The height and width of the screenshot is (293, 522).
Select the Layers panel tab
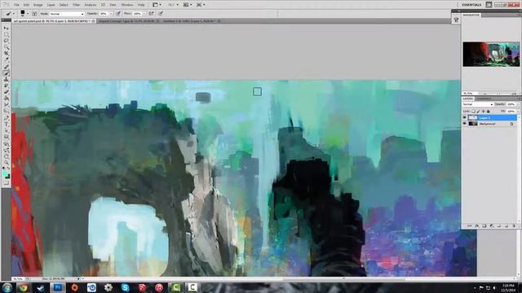point(467,98)
